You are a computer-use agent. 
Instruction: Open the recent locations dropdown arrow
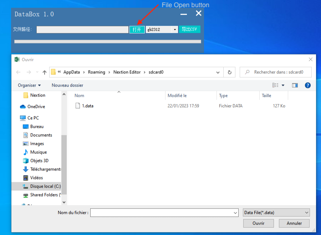(x=37, y=72)
